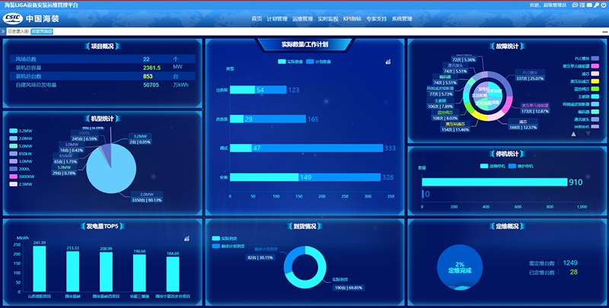Open the 运维管理 menu

302,18
